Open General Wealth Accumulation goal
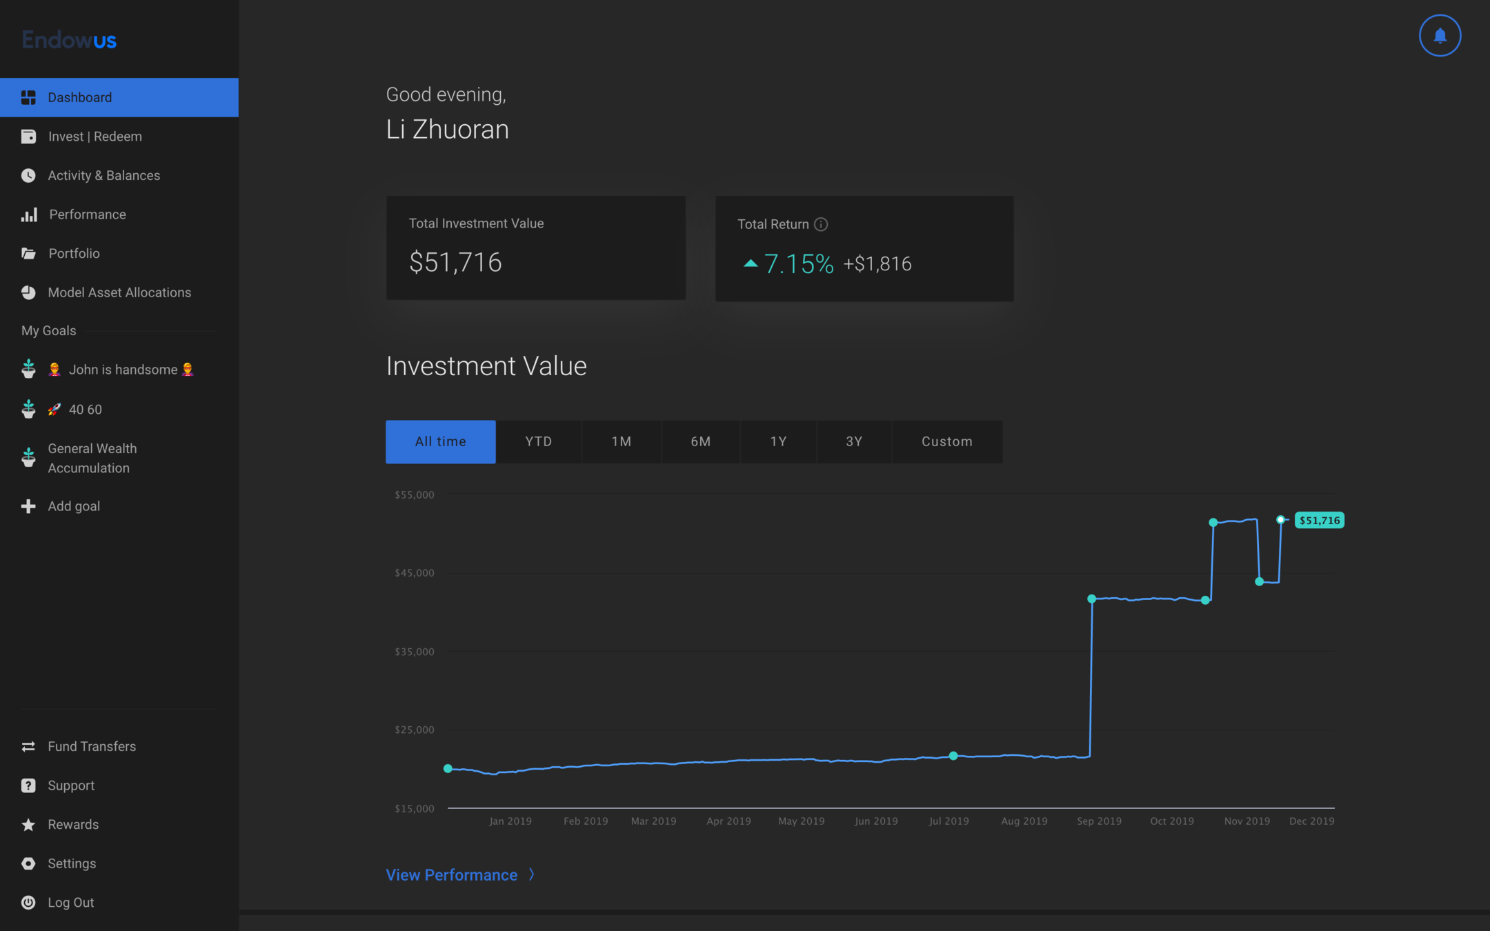The width and height of the screenshot is (1490, 931). tap(92, 458)
